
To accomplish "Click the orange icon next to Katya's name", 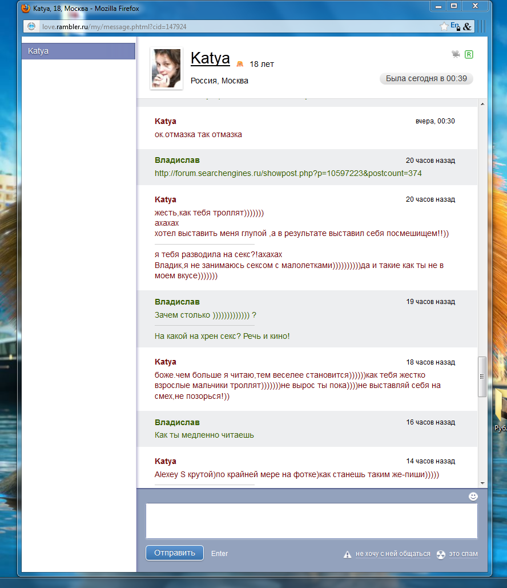I will coord(240,63).
